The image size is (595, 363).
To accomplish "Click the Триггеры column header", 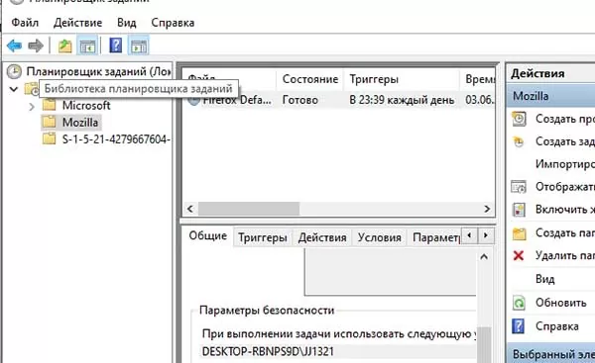I will (402, 79).
